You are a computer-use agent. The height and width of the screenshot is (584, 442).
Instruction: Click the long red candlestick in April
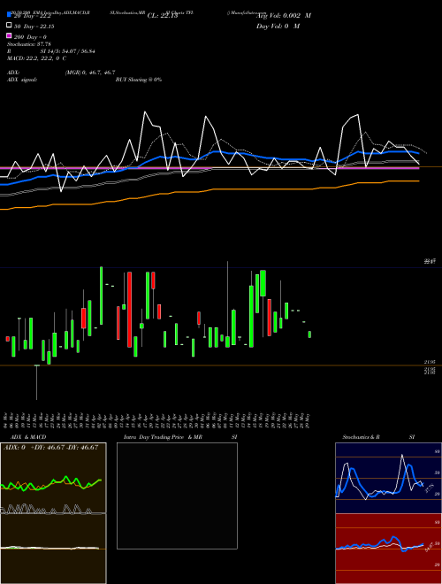(x=129, y=310)
